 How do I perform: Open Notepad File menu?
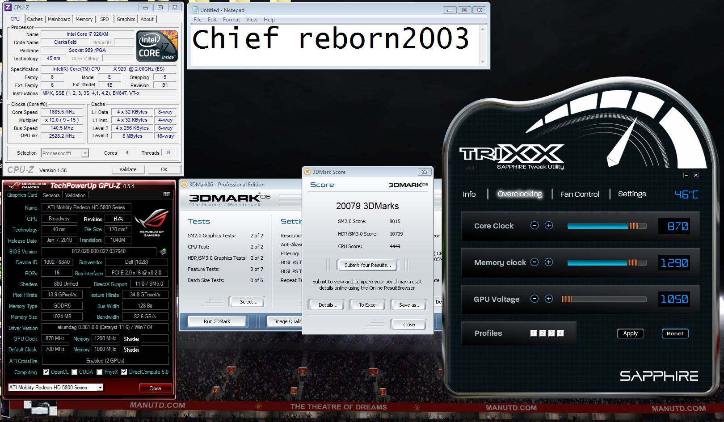click(198, 20)
